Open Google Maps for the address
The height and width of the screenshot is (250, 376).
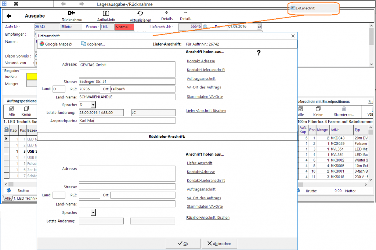(x=56, y=44)
